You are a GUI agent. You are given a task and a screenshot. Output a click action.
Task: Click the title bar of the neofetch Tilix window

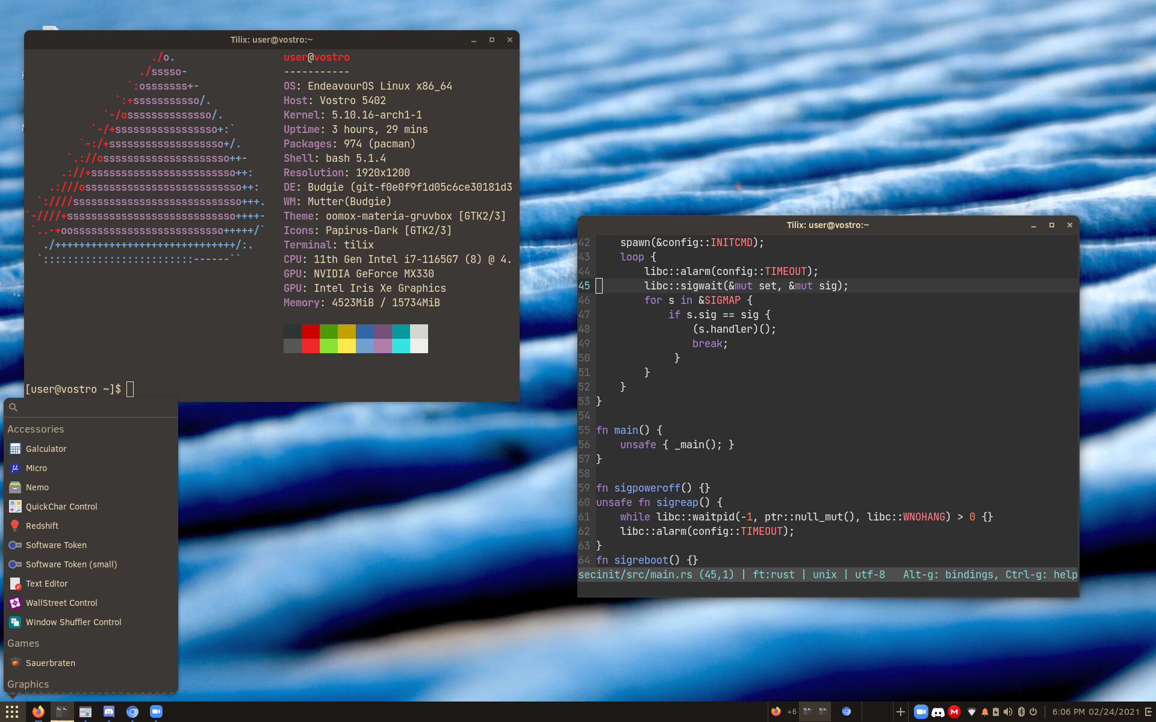tap(272, 40)
